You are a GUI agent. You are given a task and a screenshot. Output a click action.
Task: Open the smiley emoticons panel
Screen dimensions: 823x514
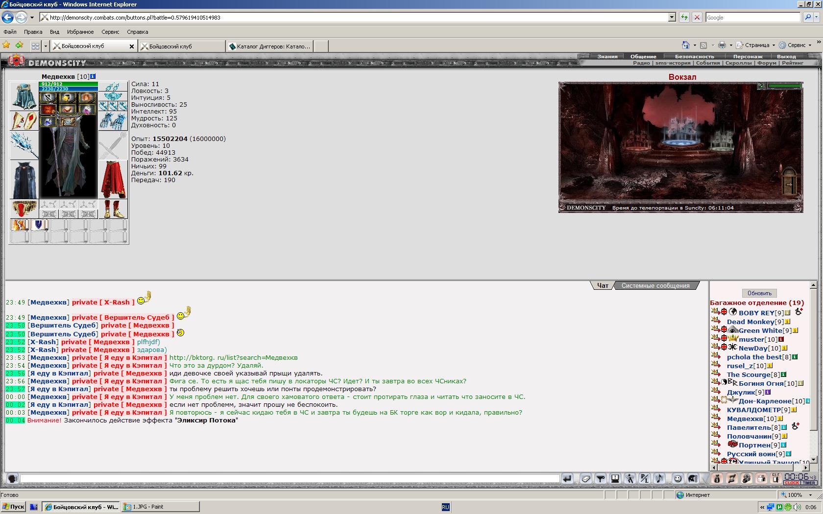[678, 478]
